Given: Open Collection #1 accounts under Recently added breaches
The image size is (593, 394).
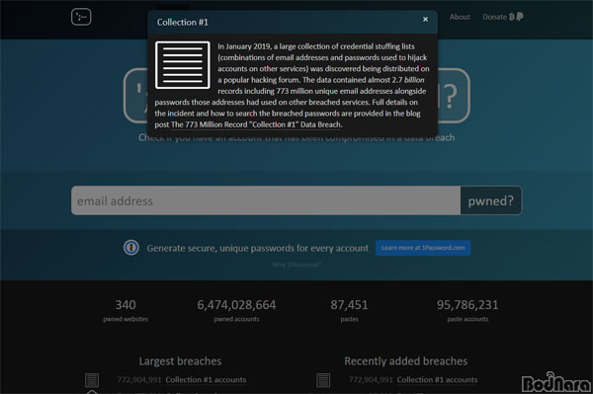Looking at the screenshot, I should [x=437, y=379].
